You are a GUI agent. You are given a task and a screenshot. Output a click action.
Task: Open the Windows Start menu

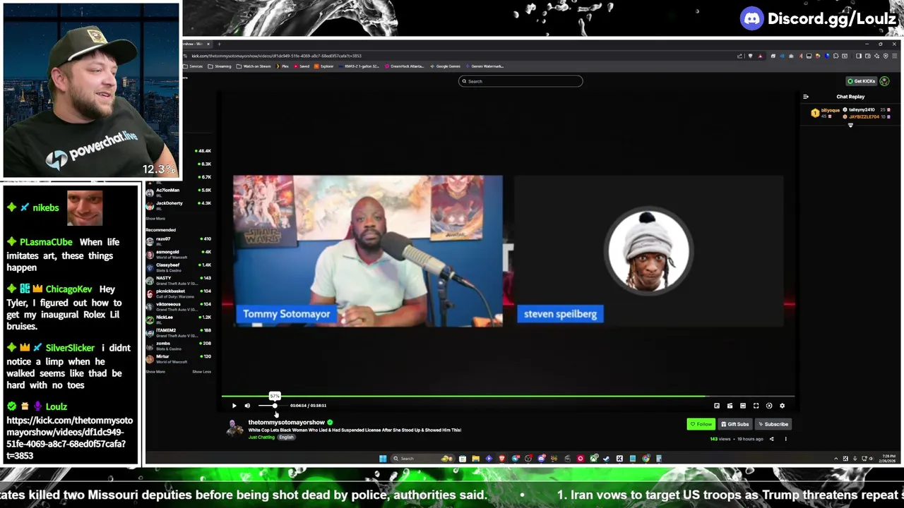(x=383, y=459)
